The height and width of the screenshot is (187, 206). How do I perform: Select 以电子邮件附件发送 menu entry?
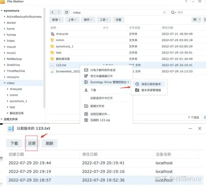click(x=106, y=70)
